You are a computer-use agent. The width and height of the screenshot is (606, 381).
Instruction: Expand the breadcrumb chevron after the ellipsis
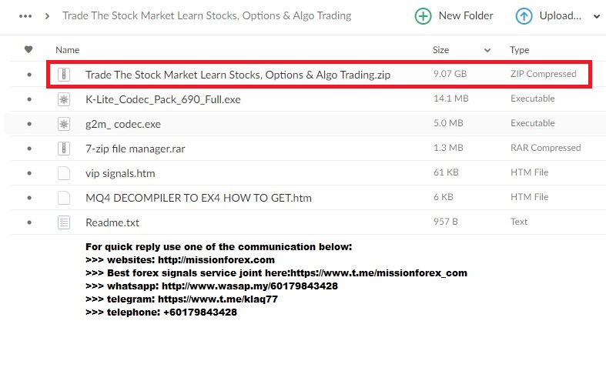click(47, 16)
